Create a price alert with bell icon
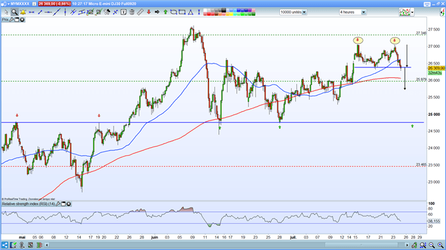Screen dimensions: 446x250 (x=23, y=12)
